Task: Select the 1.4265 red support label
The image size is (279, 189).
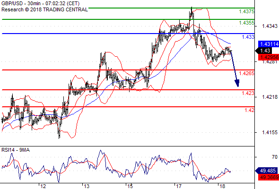Action: [x=246, y=73]
